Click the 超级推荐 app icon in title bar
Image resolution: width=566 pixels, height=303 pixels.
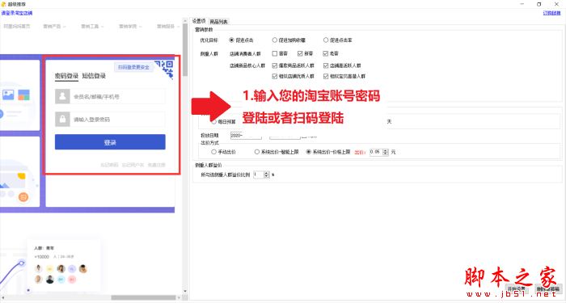(x=3, y=4)
